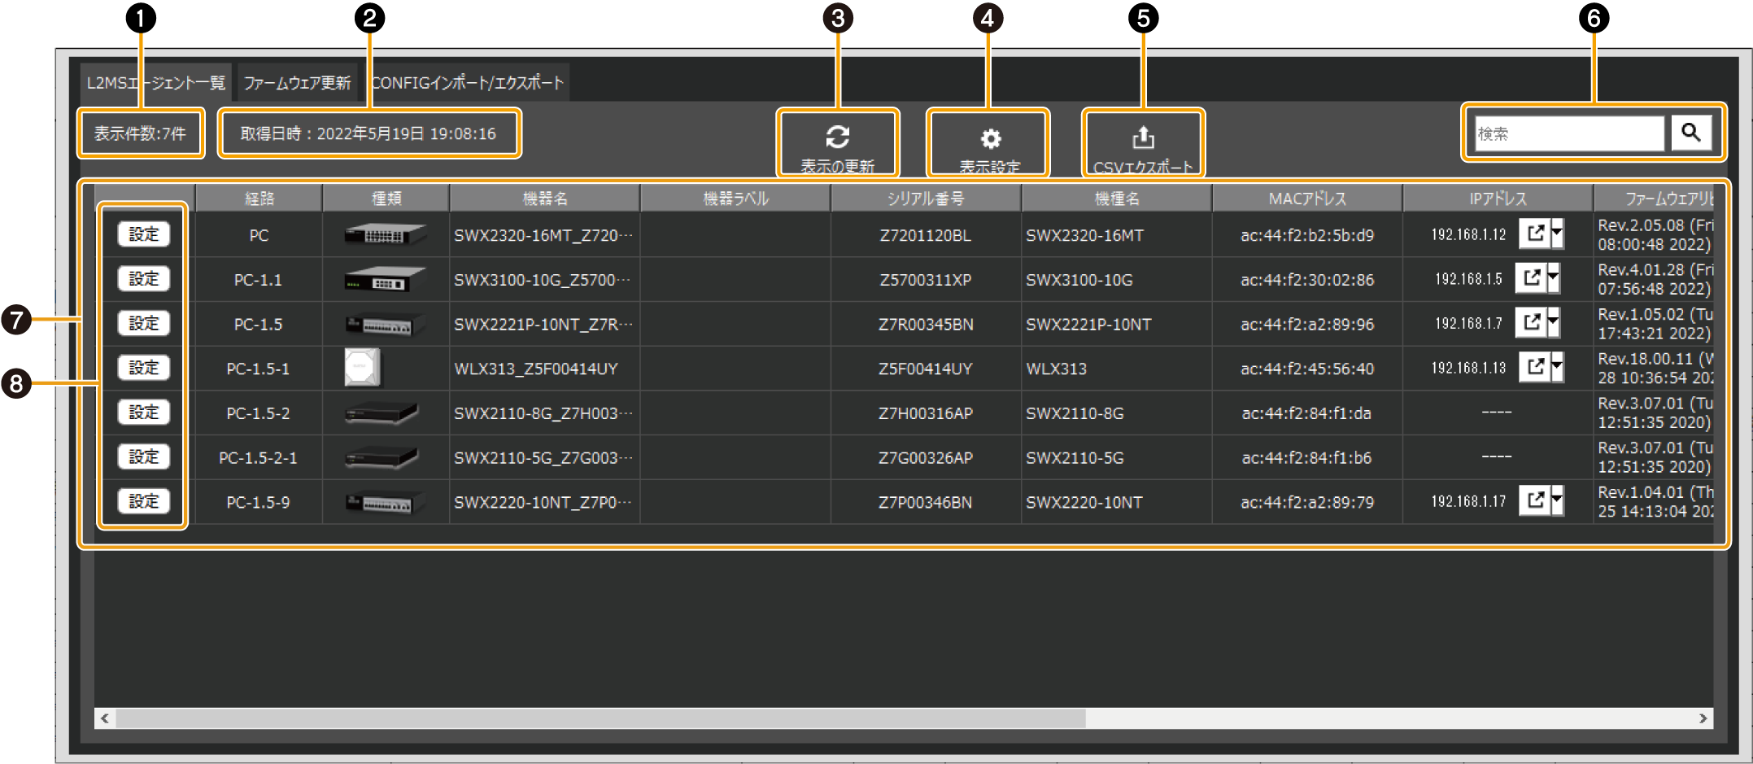Click the magnifier search button
Screen dimensions: 1753x764
pos(1690,133)
